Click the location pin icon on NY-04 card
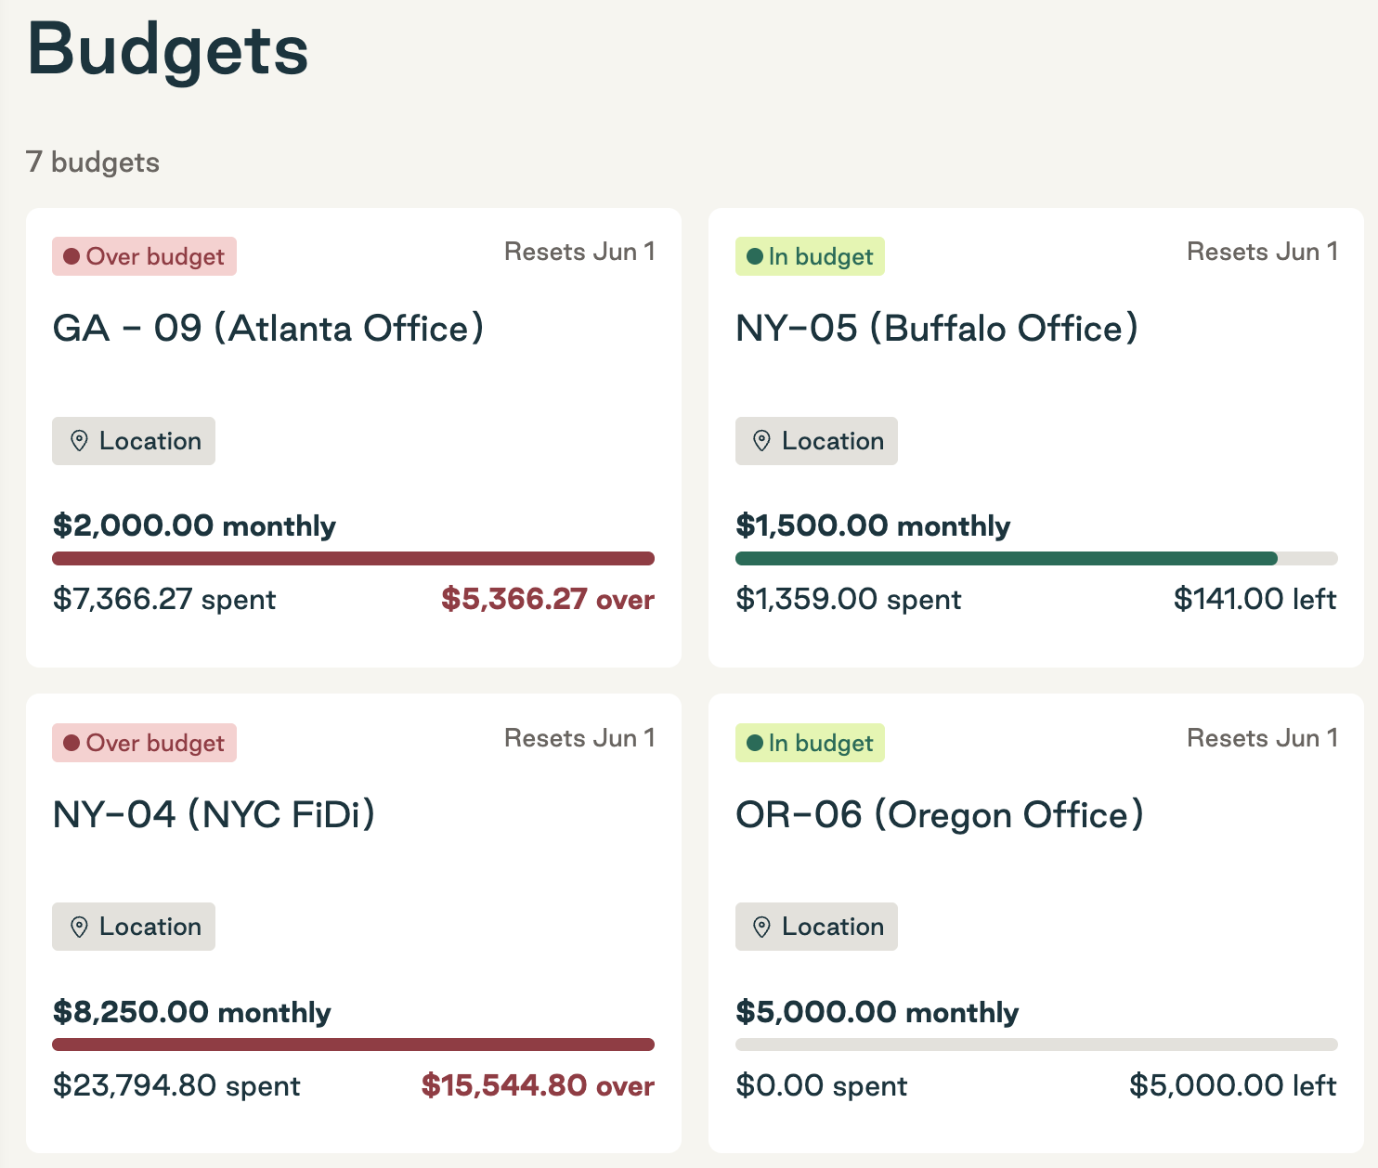1378x1168 pixels. [79, 927]
